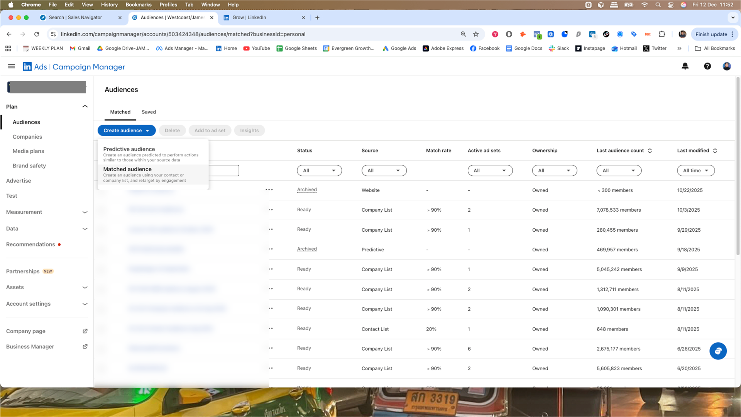Image resolution: width=741 pixels, height=417 pixels.
Task: Open the Ownership filter dropdown
Action: pos(555,171)
